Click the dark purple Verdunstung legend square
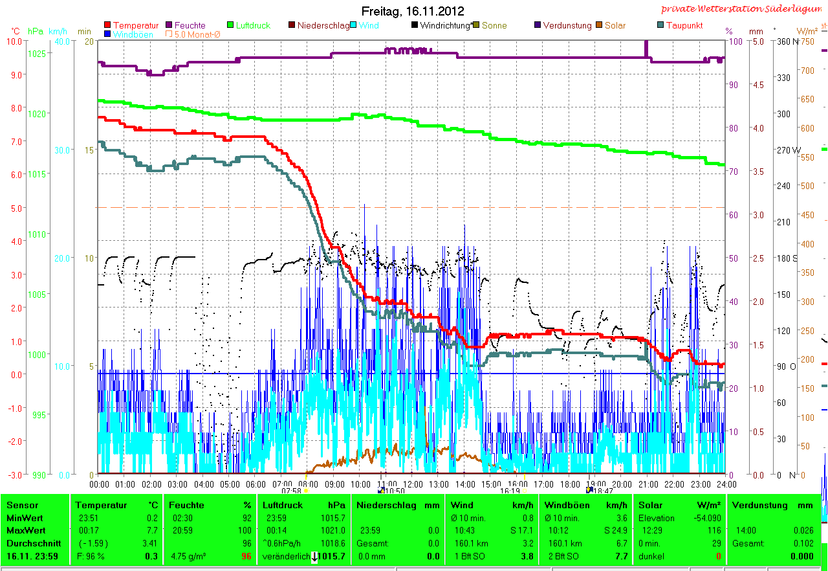Screen dimensions: 828x571 [x=538, y=25]
